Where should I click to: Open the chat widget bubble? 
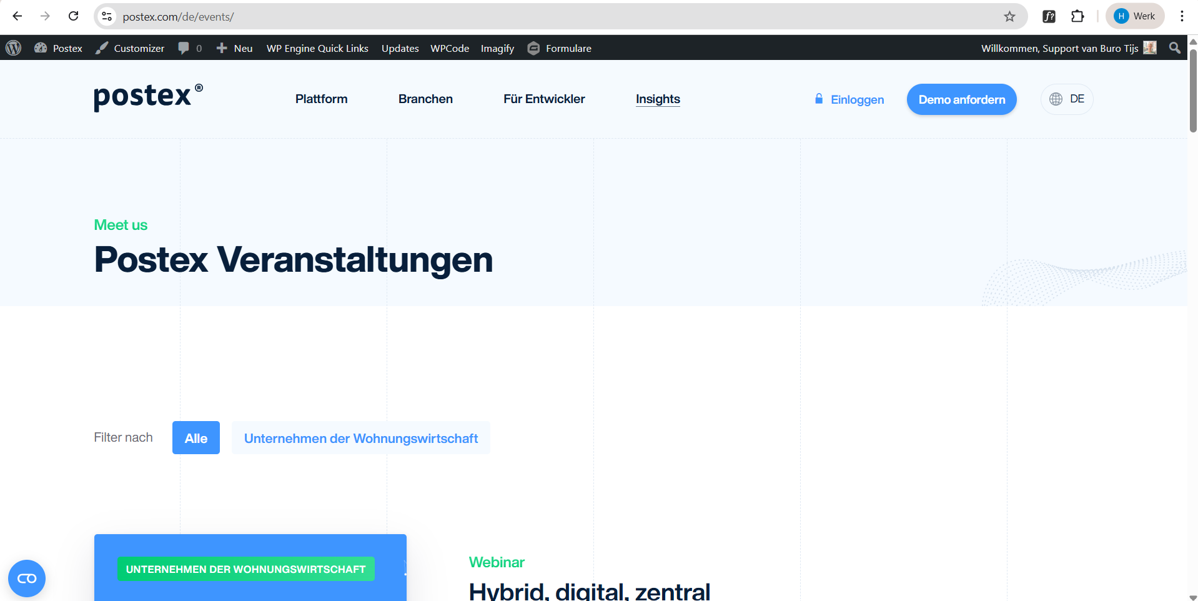coord(27,579)
